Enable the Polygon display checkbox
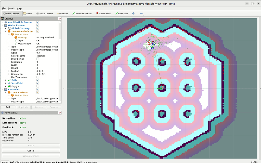 pos(37,86)
